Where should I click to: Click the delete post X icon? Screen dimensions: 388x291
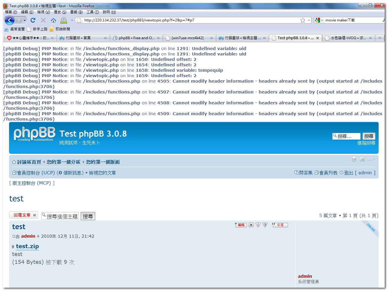point(251,225)
